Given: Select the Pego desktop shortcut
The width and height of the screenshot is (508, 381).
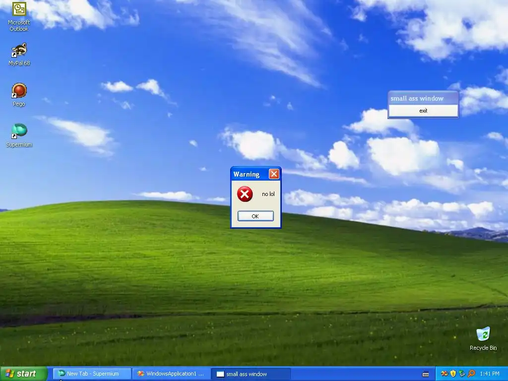Looking at the screenshot, I should point(19,95).
